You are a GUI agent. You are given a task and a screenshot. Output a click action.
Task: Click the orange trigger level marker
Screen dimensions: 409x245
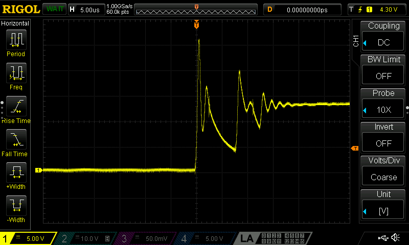point(354,149)
